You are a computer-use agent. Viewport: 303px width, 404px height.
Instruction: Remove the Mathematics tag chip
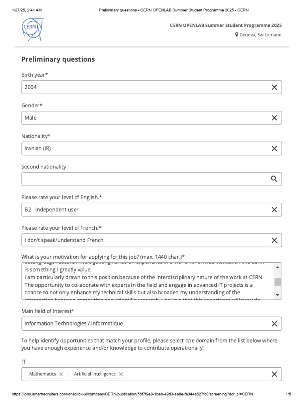tap(61, 374)
